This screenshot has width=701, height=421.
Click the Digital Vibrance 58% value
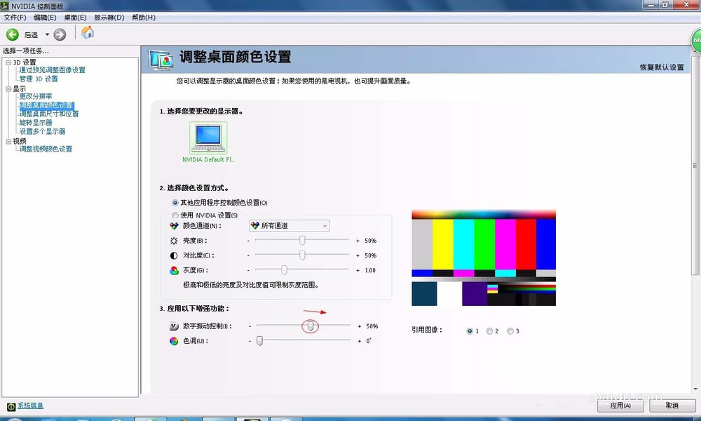372,326
